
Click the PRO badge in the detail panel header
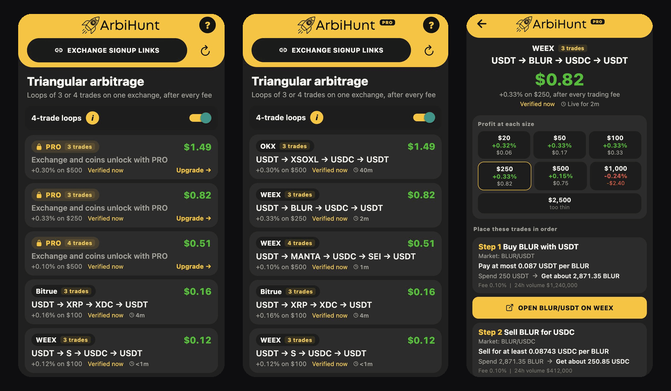[597, 21]
